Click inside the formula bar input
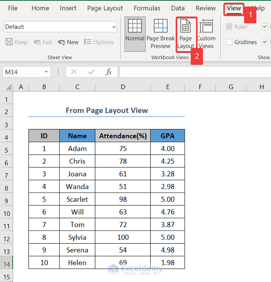This screenshot has height=282, width=271. click(x=195, y=72)
